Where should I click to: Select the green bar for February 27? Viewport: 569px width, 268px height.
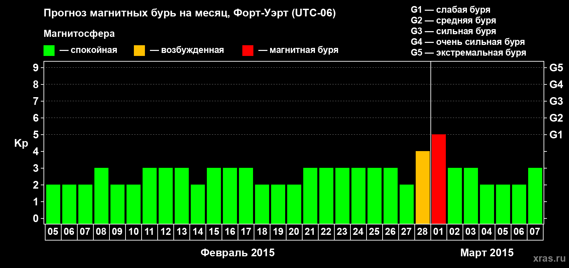(x=406, y=204)
